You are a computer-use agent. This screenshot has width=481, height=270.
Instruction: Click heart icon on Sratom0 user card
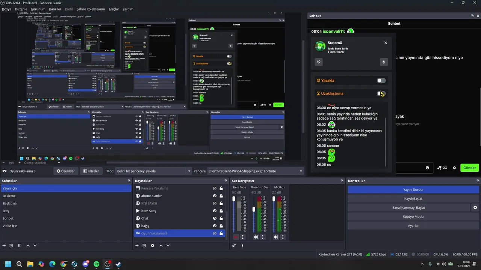click(x=319, y=62)
